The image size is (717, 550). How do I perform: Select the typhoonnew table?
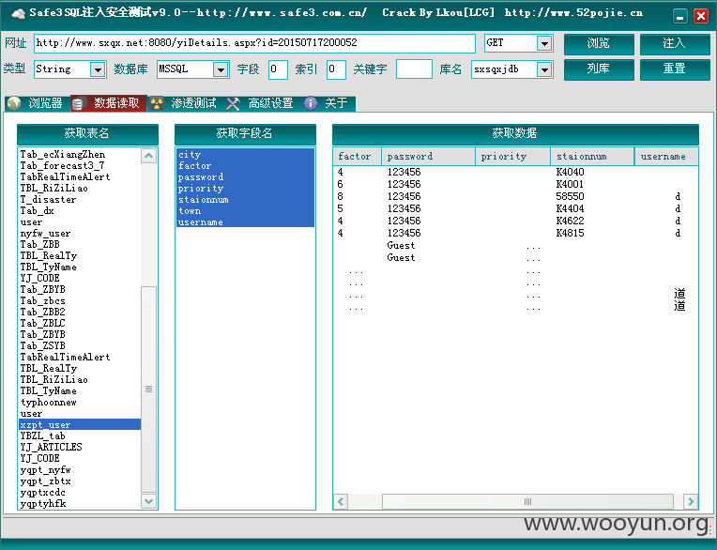pyautogui.click(x=80, y=403)
